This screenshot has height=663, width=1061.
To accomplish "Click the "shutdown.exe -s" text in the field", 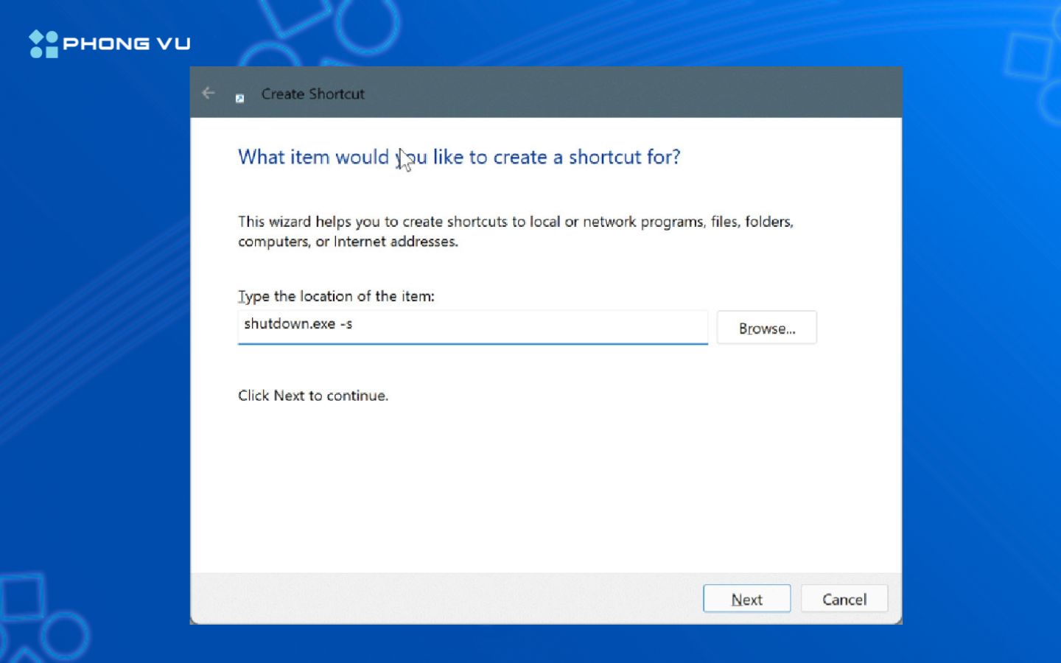I will [x=298, y=324].
